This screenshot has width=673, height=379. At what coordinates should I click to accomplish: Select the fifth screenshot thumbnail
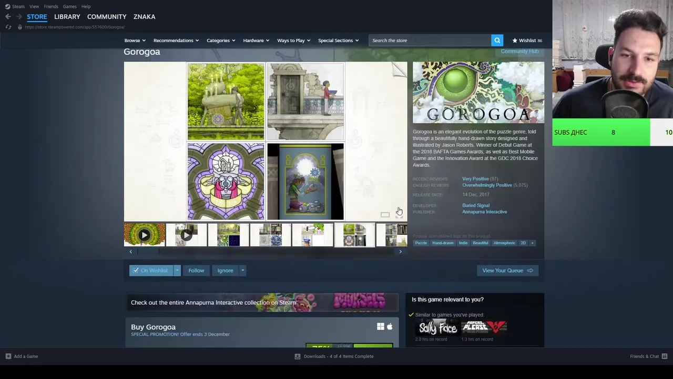coord(312,235)
